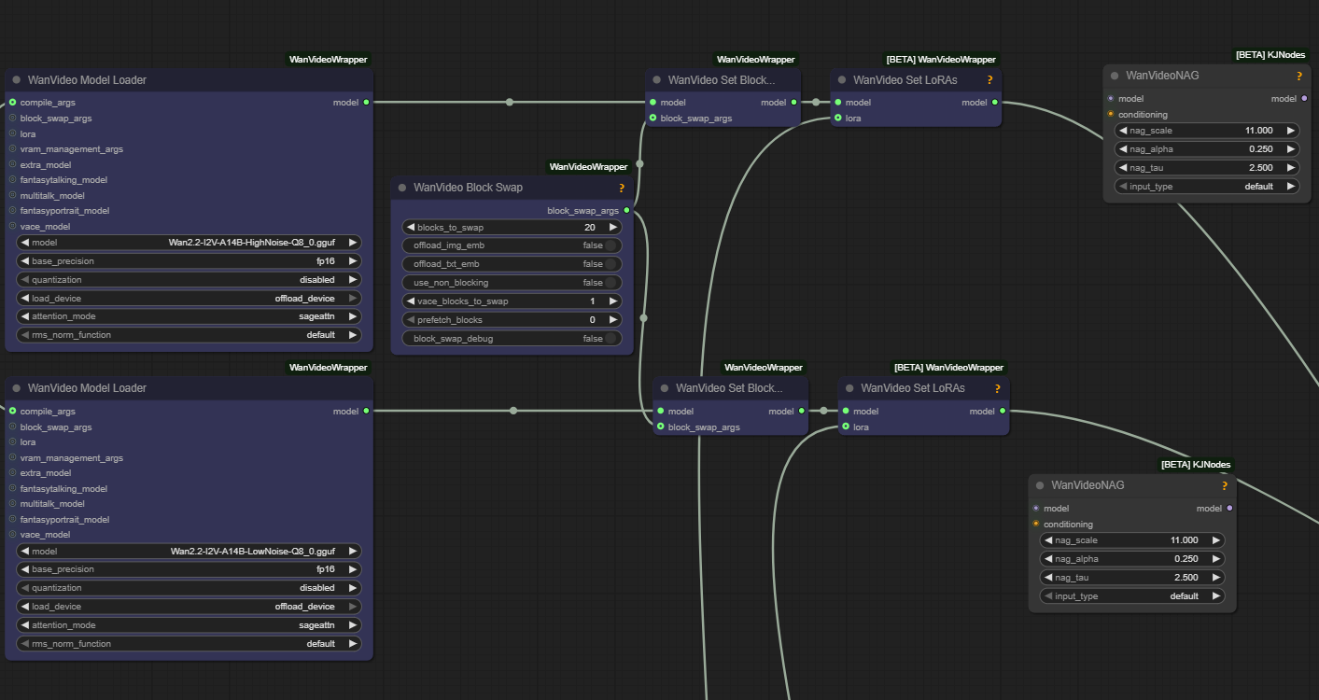The image size is (1319, 700).
Task: Increase blocks_to_swap with right arrow
Action: [x=613, y=227]
